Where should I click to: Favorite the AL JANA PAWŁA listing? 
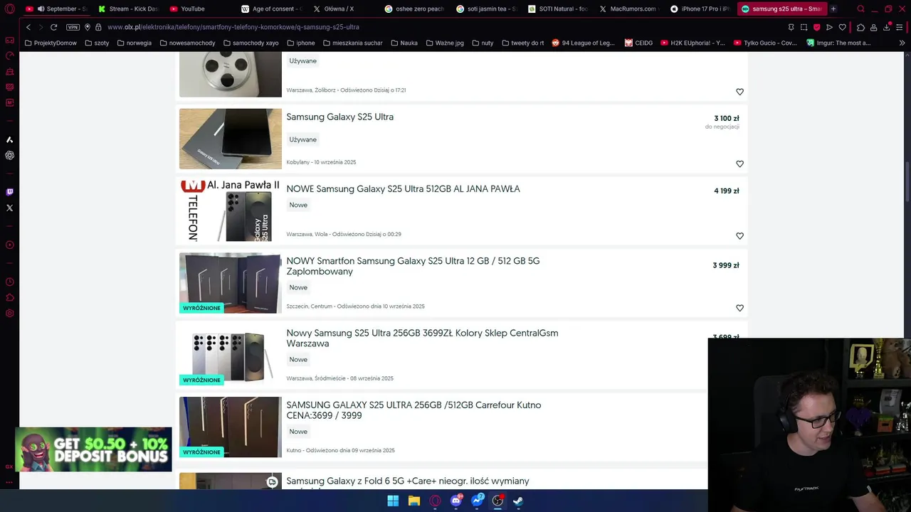pyautogui.click(x=739, y=236)
